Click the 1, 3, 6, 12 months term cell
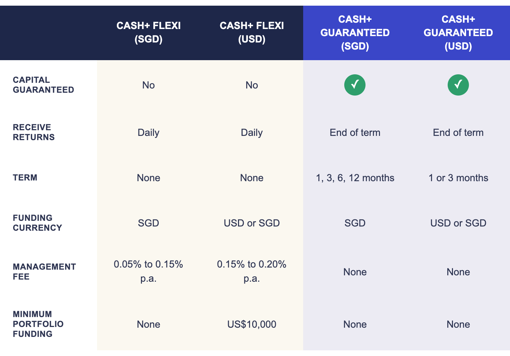510x356 pixels. pos(355,178)
